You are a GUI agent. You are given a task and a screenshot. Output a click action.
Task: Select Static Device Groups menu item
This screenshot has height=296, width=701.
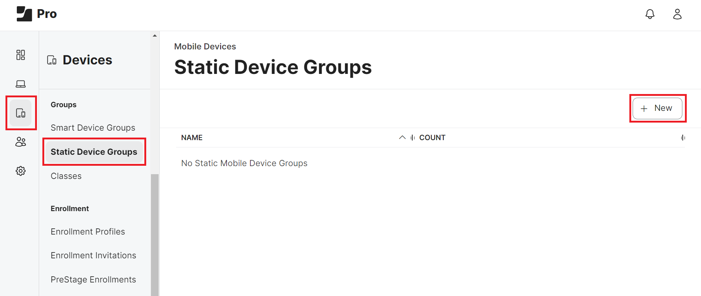point(94,152)
